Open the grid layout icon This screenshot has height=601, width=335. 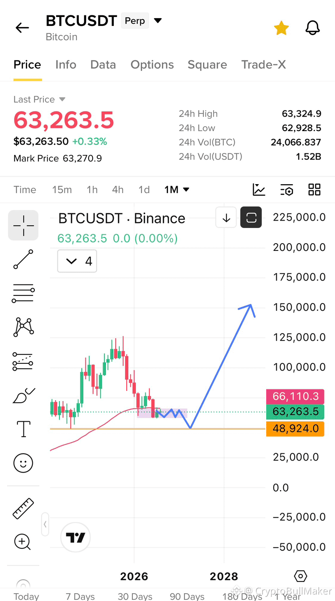[x=314, y=190]
